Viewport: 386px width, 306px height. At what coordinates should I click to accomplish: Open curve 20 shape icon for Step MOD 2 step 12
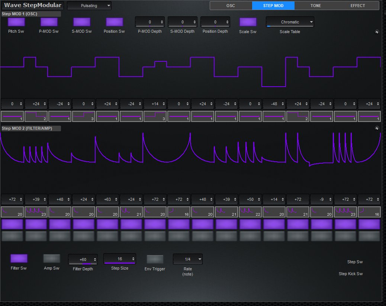point(274,212)
